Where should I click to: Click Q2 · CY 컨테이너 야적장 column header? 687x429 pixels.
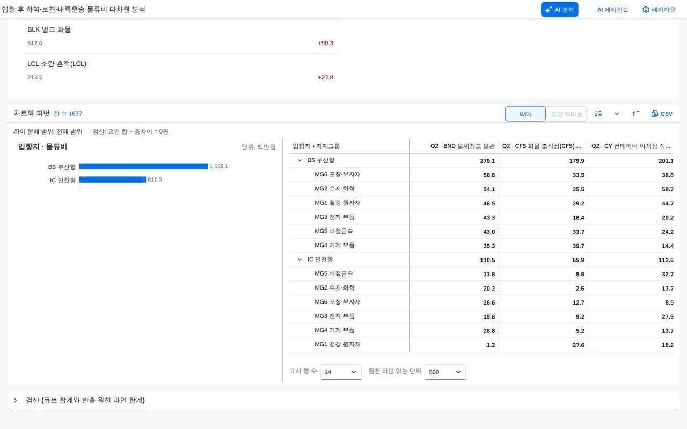[x=631, y=146]
